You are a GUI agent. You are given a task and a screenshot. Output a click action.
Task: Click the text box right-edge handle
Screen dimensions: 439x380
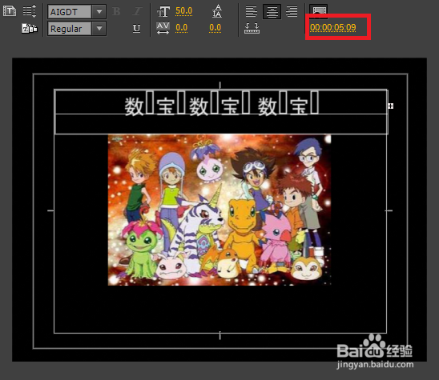coord(391,106)
